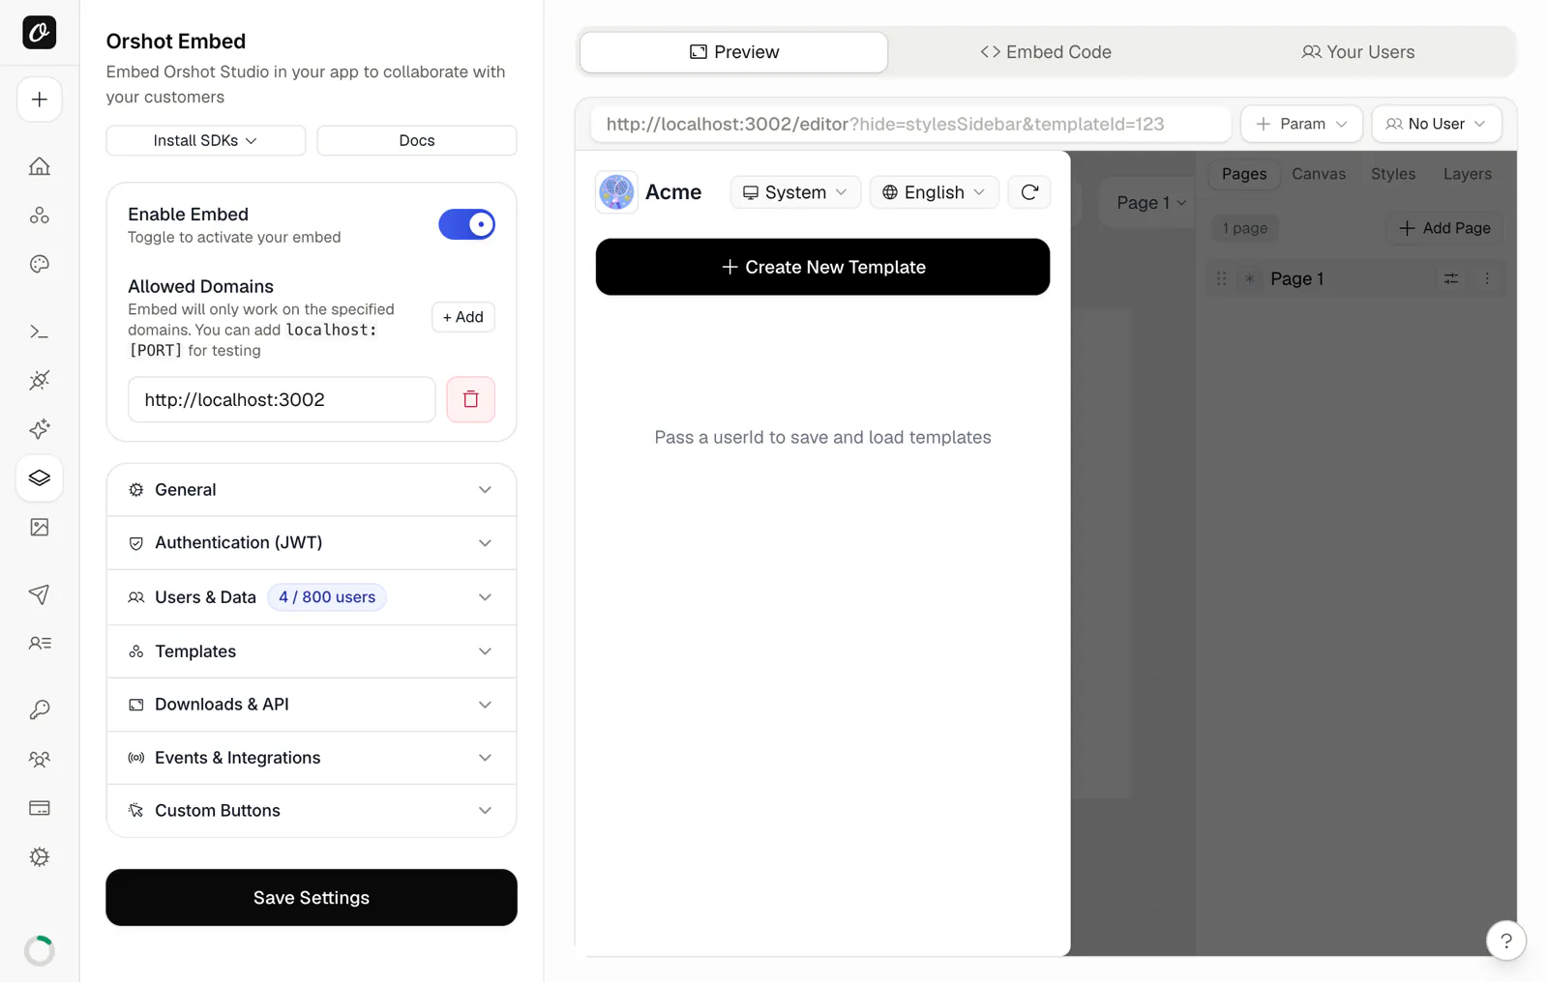Select the Styles tab in editor

coord(1393,174)
